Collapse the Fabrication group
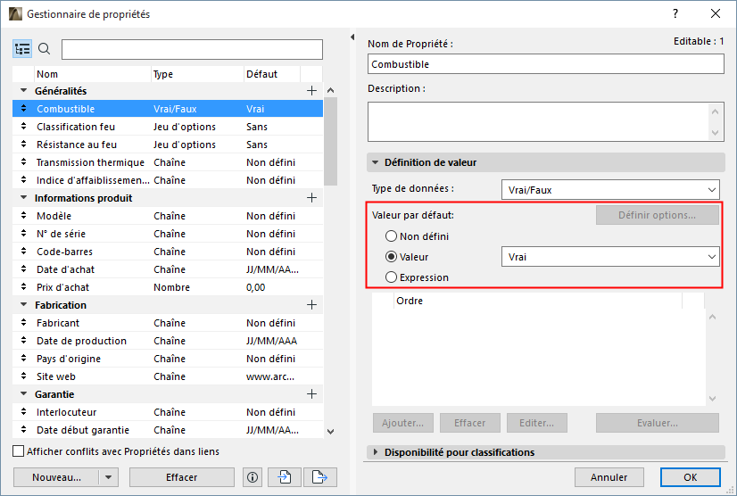 pyautogui.click(x=23, y=305)
